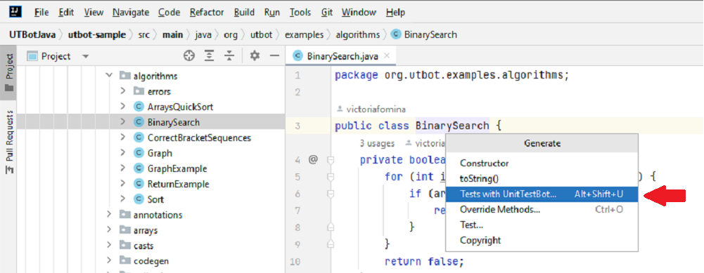Click the 3 usages hint above the method
Viewport: 704px width, 273px height.
tap(377, 143)
